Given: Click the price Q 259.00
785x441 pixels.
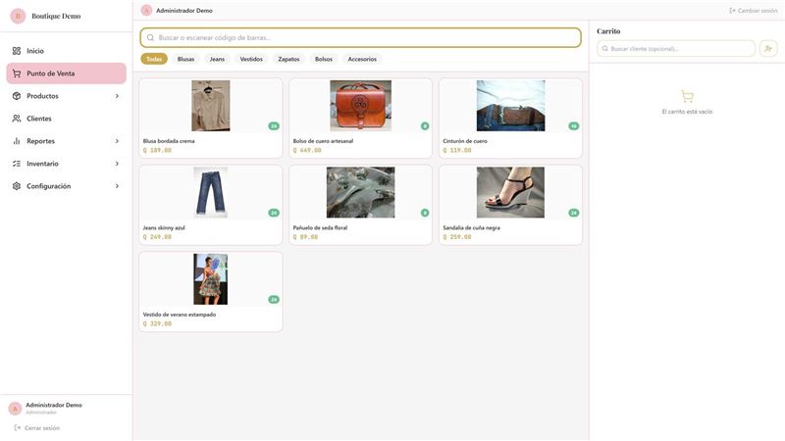Looking at the screenshot, I should pos(457,237).
